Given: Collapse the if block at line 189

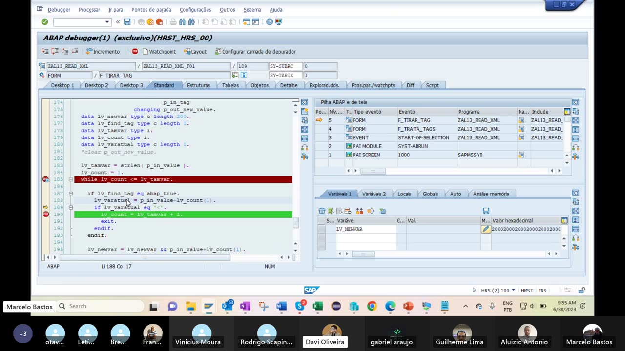Looking at the screenshot, I should coord(70,207).
